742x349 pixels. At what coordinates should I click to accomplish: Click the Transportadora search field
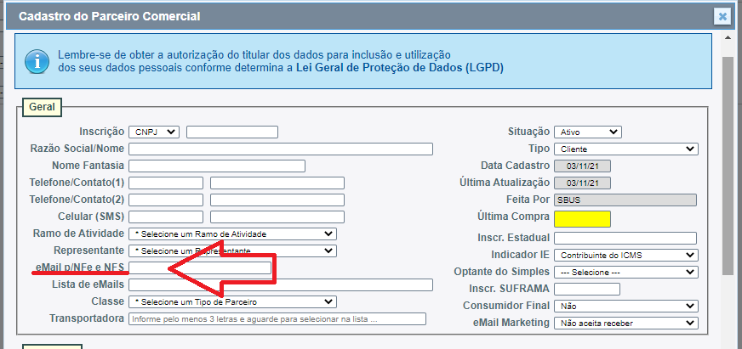(x=277, y=319)
